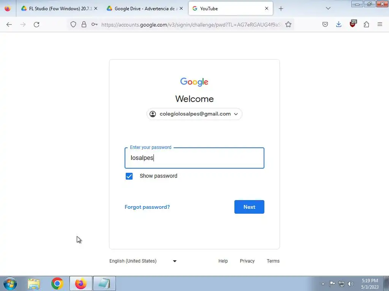Close the YouTube tab

tap(266, 8)
